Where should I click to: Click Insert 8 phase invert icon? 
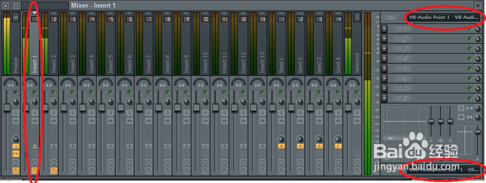pos(167,112)
